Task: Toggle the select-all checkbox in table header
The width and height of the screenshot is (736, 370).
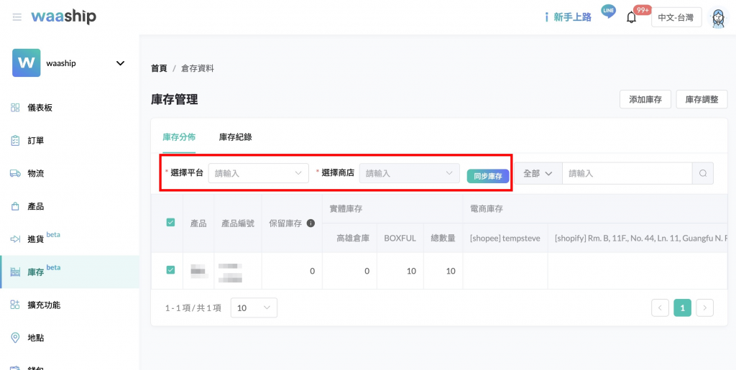Action: (170, 223)
